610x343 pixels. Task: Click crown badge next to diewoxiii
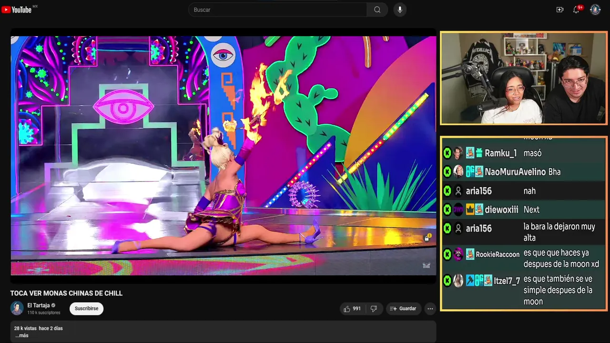click(470, 210)
